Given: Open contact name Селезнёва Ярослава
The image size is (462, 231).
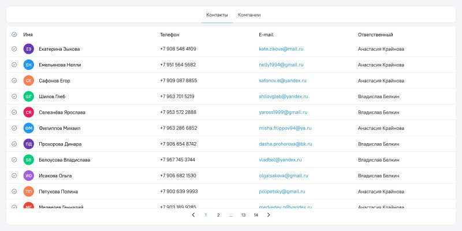Looking at the screenshot, I should [62, 112].
